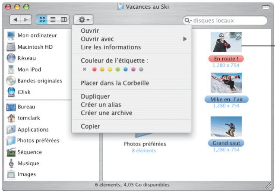
Task: Select the Images folder icon in sidebar
Action: (11, 174)
